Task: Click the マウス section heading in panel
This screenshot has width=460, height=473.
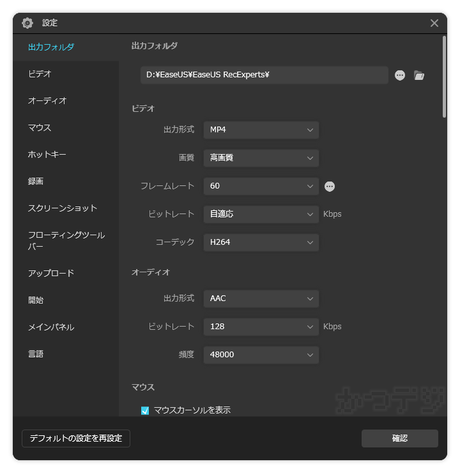Action: [x=143, y=387]
